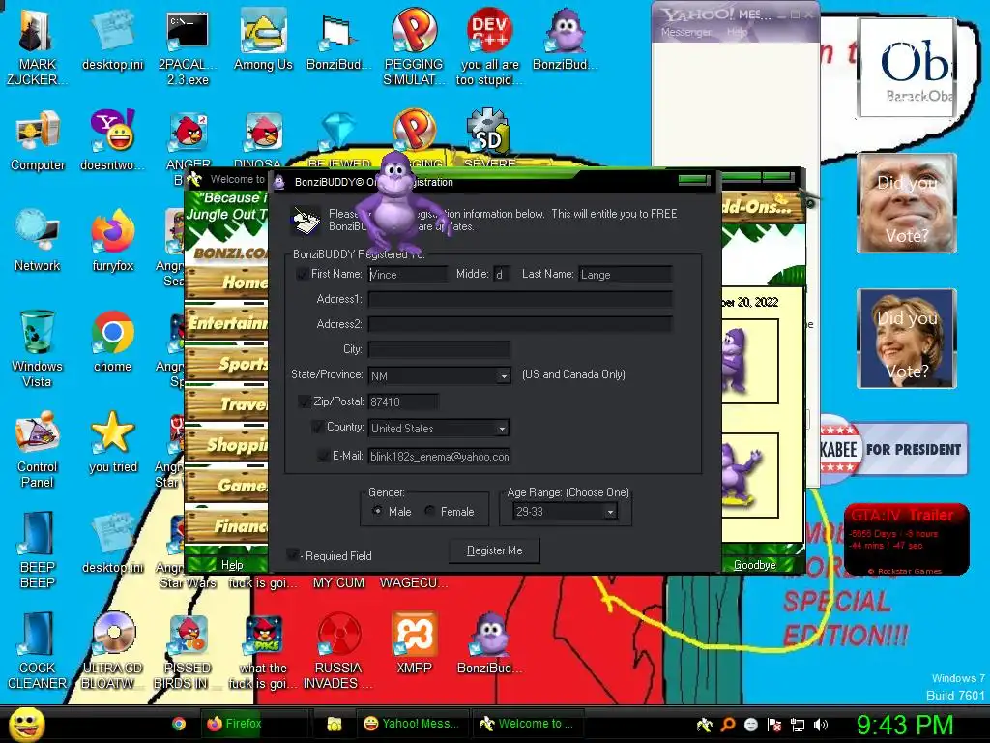Click volume speaker tray icon
Image resolution: width=990 pixels, height=743 pixels.
821,725
